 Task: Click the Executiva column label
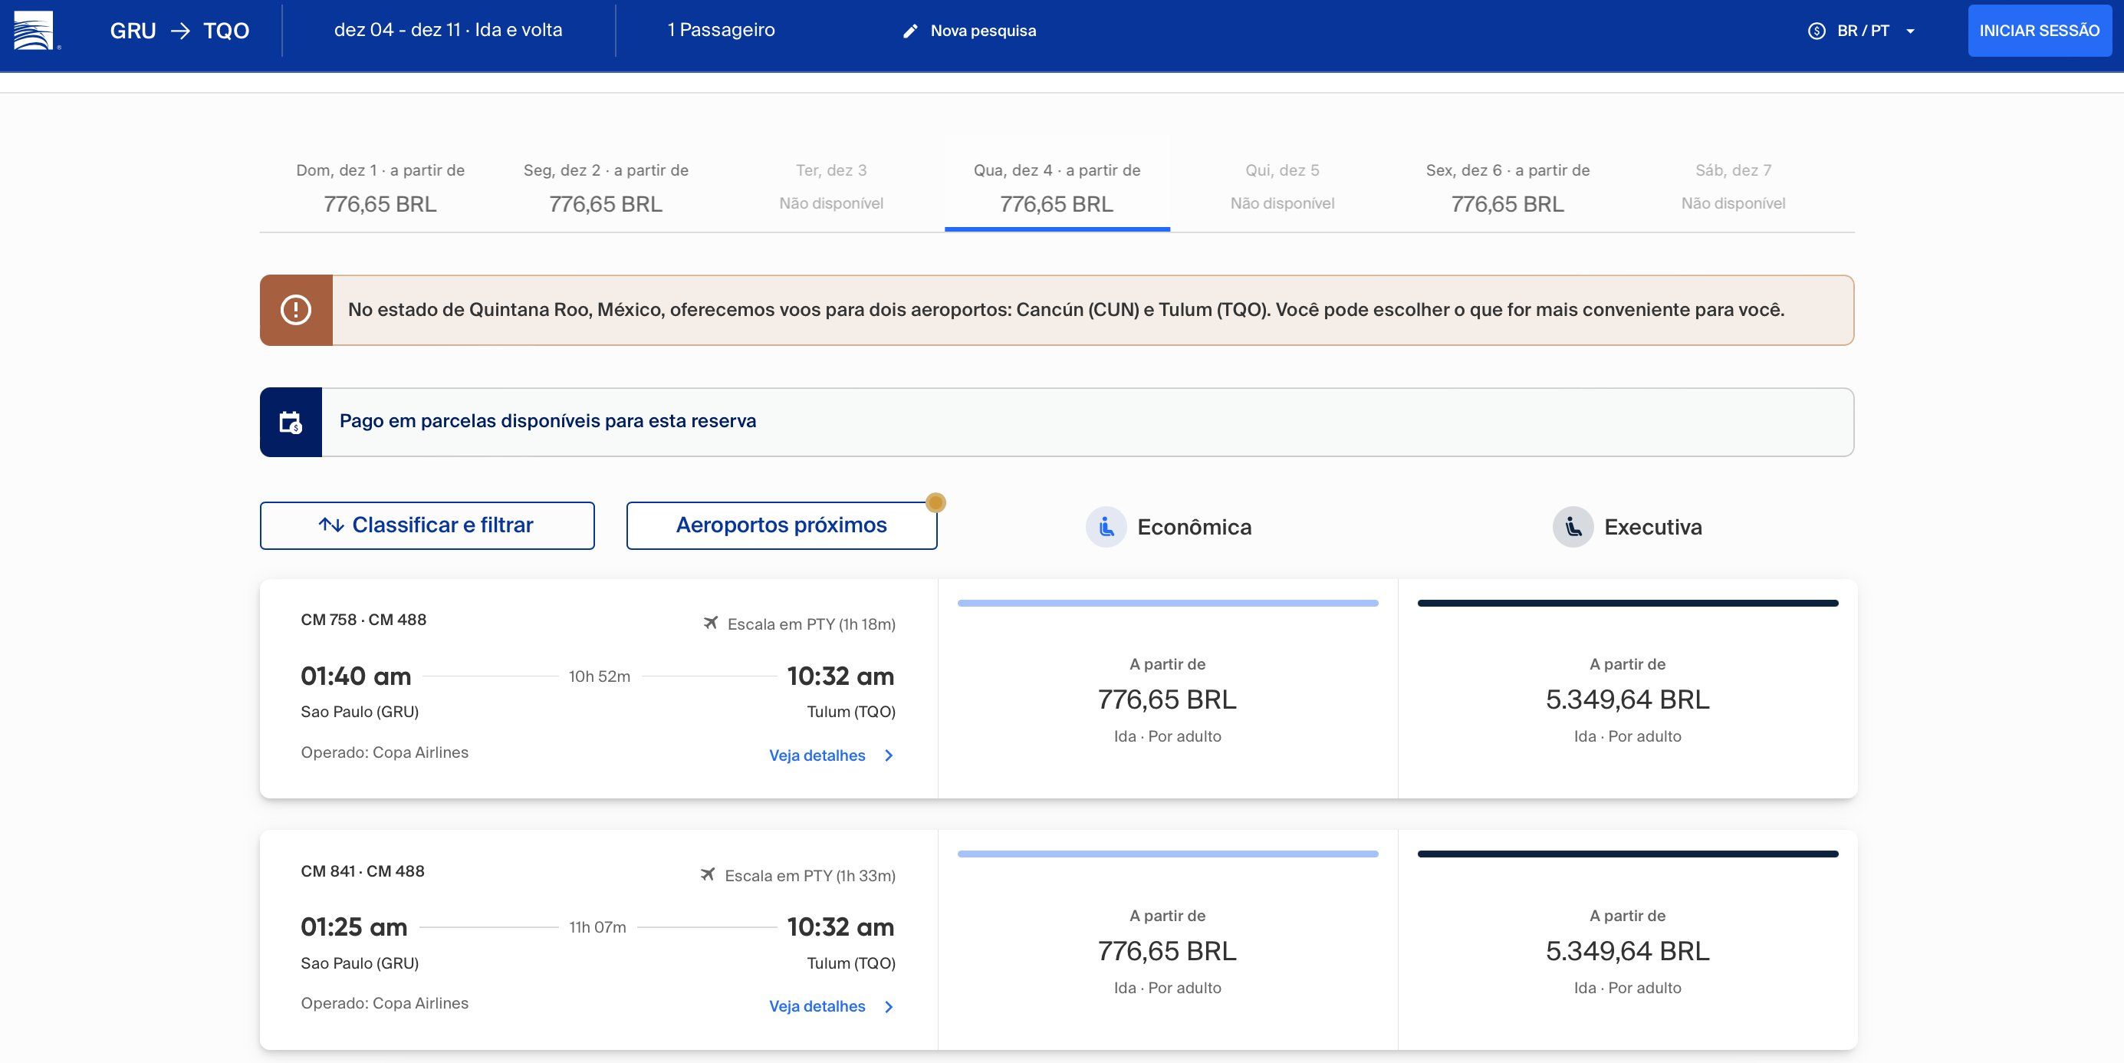click(1653, 527)
